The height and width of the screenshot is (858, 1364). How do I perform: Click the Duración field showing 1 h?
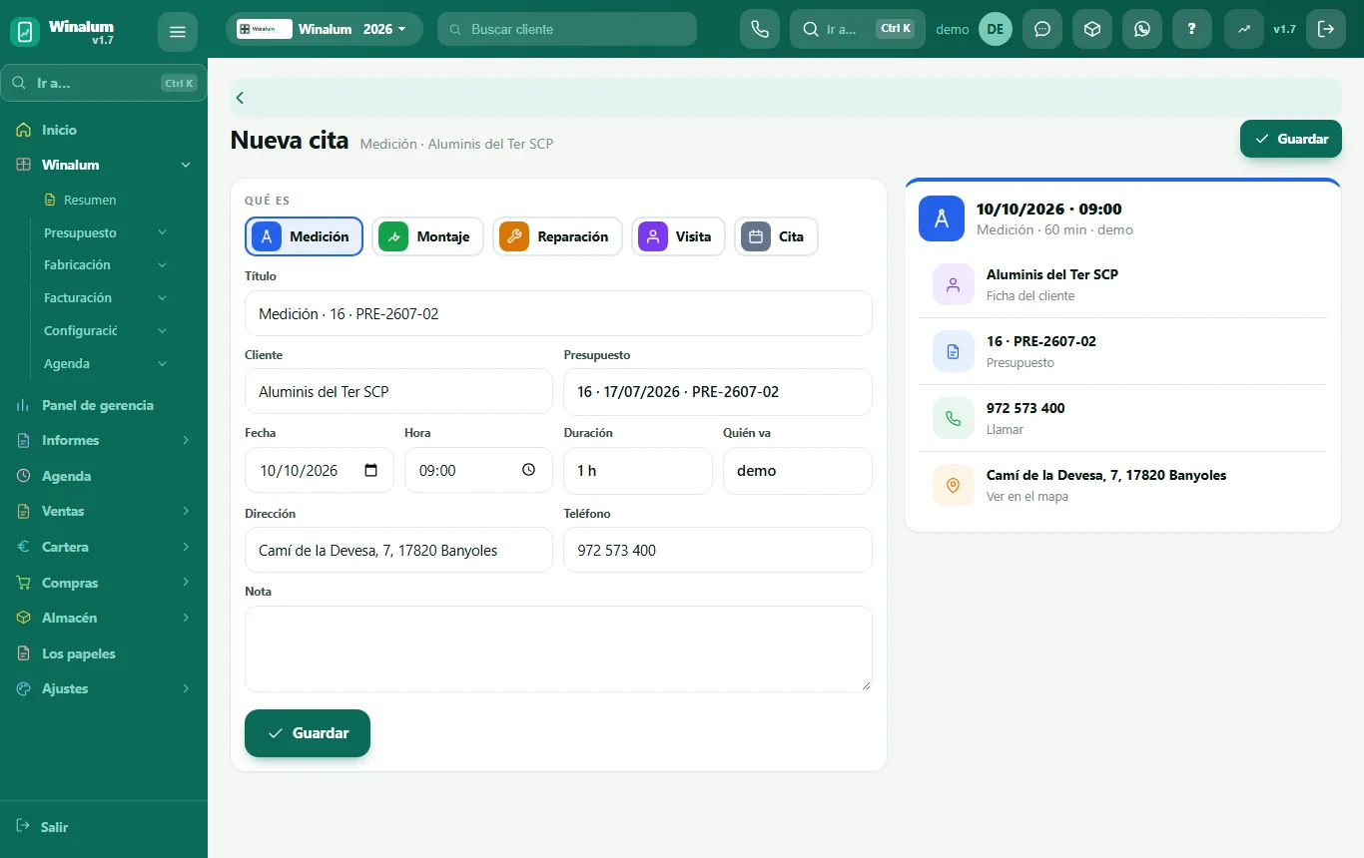pyautogui.click(x=638, y=470)
